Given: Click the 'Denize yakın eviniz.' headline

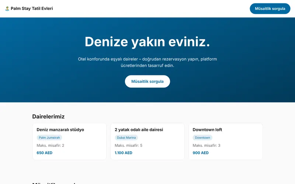Looking at the screenshot, I should point(147,42).
